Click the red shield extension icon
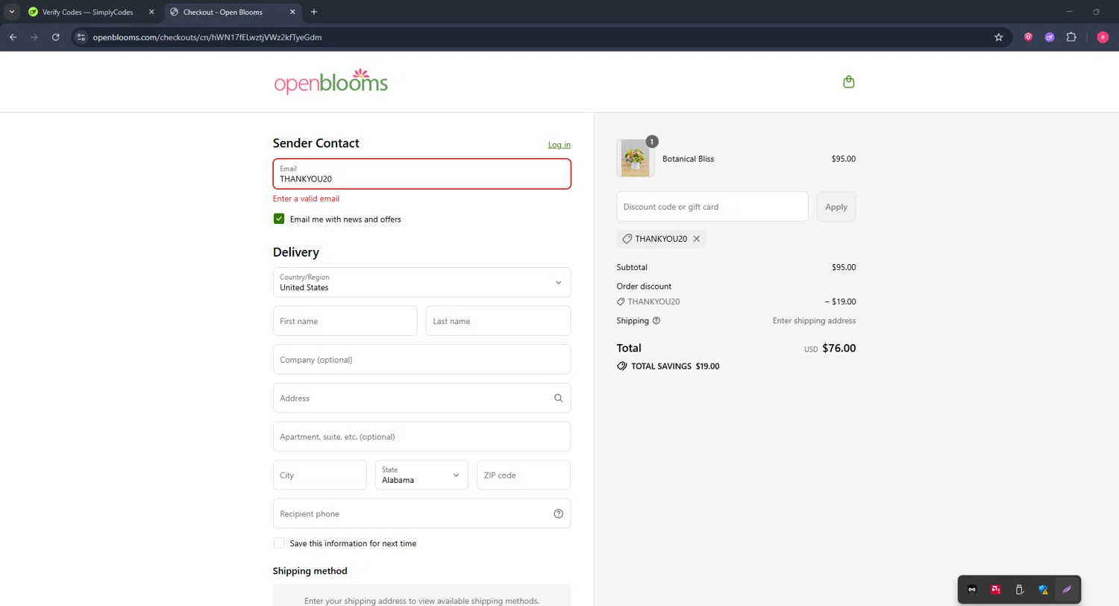The image size is (1119, 606). pyautogui.click(x=1028, y=37)
